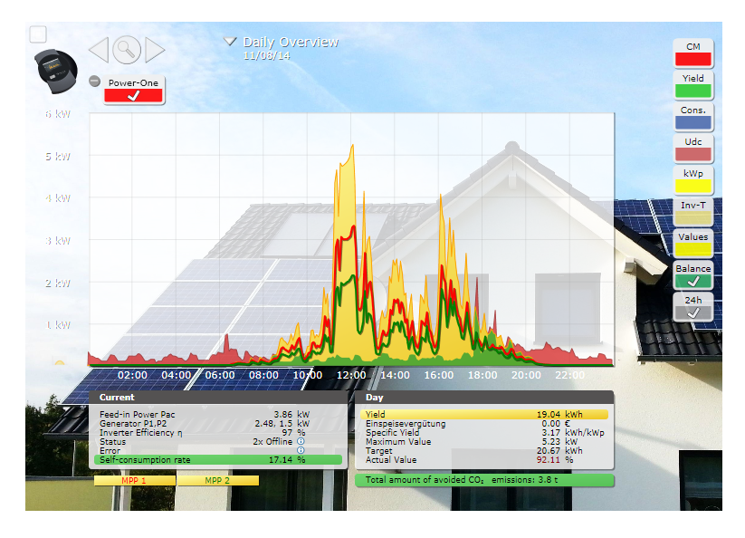Click the date 11/08/14
The height and width of the screenshot is (538, 745).
tap(266, 55)
